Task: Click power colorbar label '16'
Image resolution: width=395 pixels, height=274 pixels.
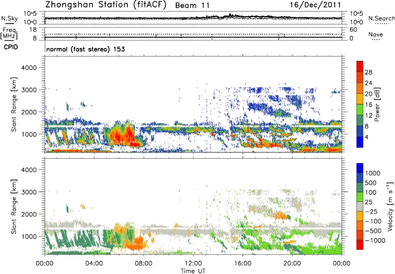Action: pyautogui.click(x=368, y=105)
